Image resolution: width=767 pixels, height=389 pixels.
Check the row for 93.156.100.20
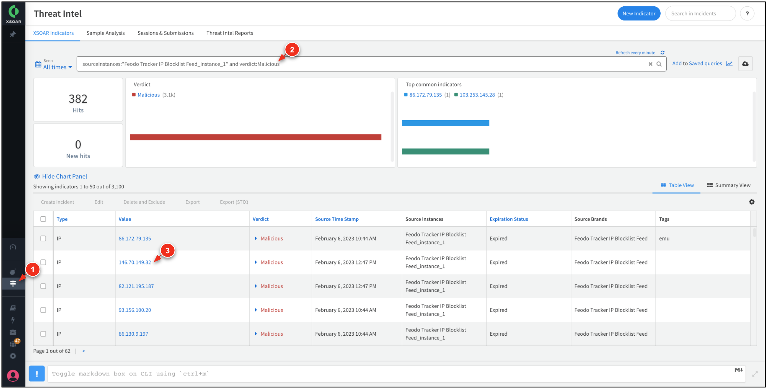point(43,310)
